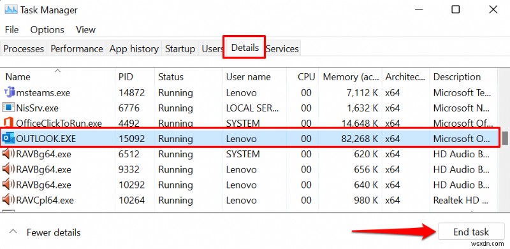Open the Options menu
The height and width of the screenshot is (249, 510).
[47, 29]
